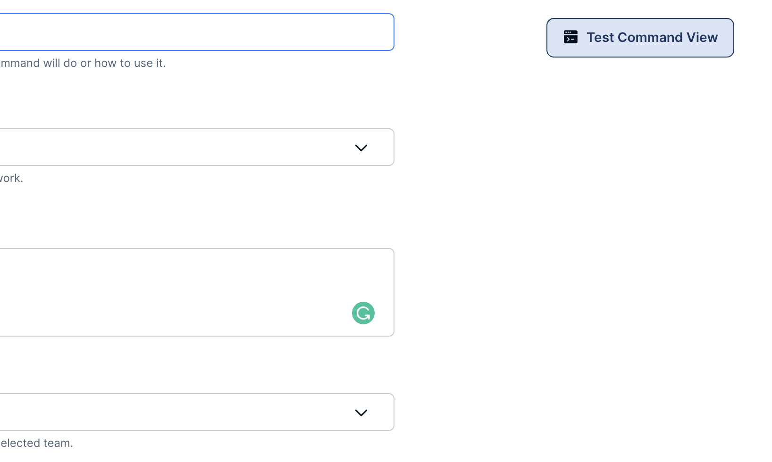Open the team selection combo box
The image size is (772, 462).
[197, 412]
